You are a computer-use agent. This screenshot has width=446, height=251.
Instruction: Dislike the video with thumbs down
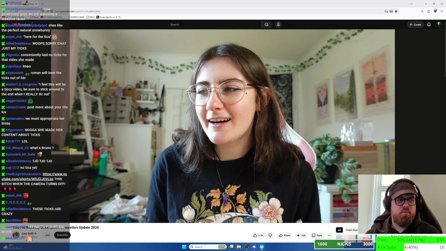270,235
